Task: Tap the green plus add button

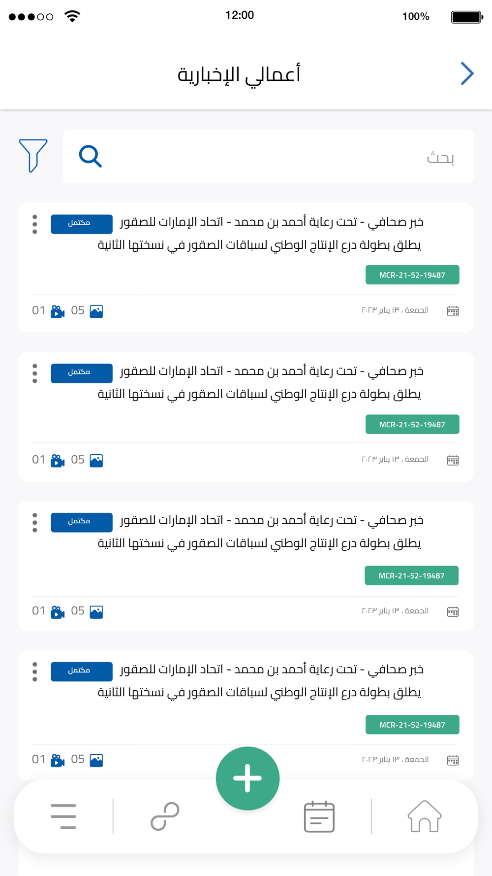Action: click(247, 778)
